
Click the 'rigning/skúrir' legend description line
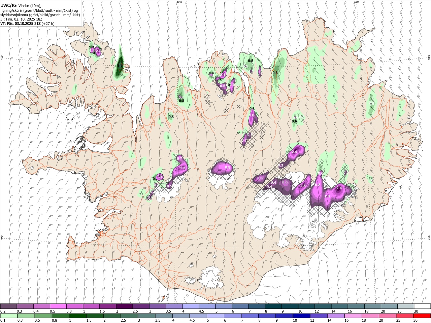click(x=39, y=10)
